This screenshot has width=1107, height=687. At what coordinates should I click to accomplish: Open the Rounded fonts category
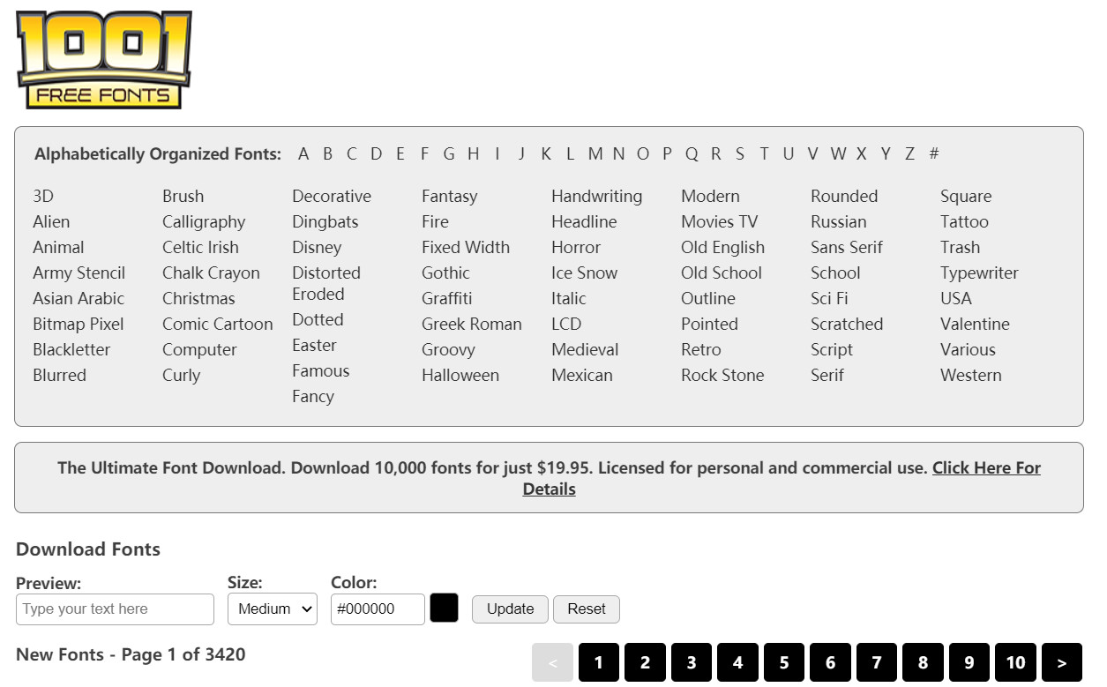tap(844, 196)
